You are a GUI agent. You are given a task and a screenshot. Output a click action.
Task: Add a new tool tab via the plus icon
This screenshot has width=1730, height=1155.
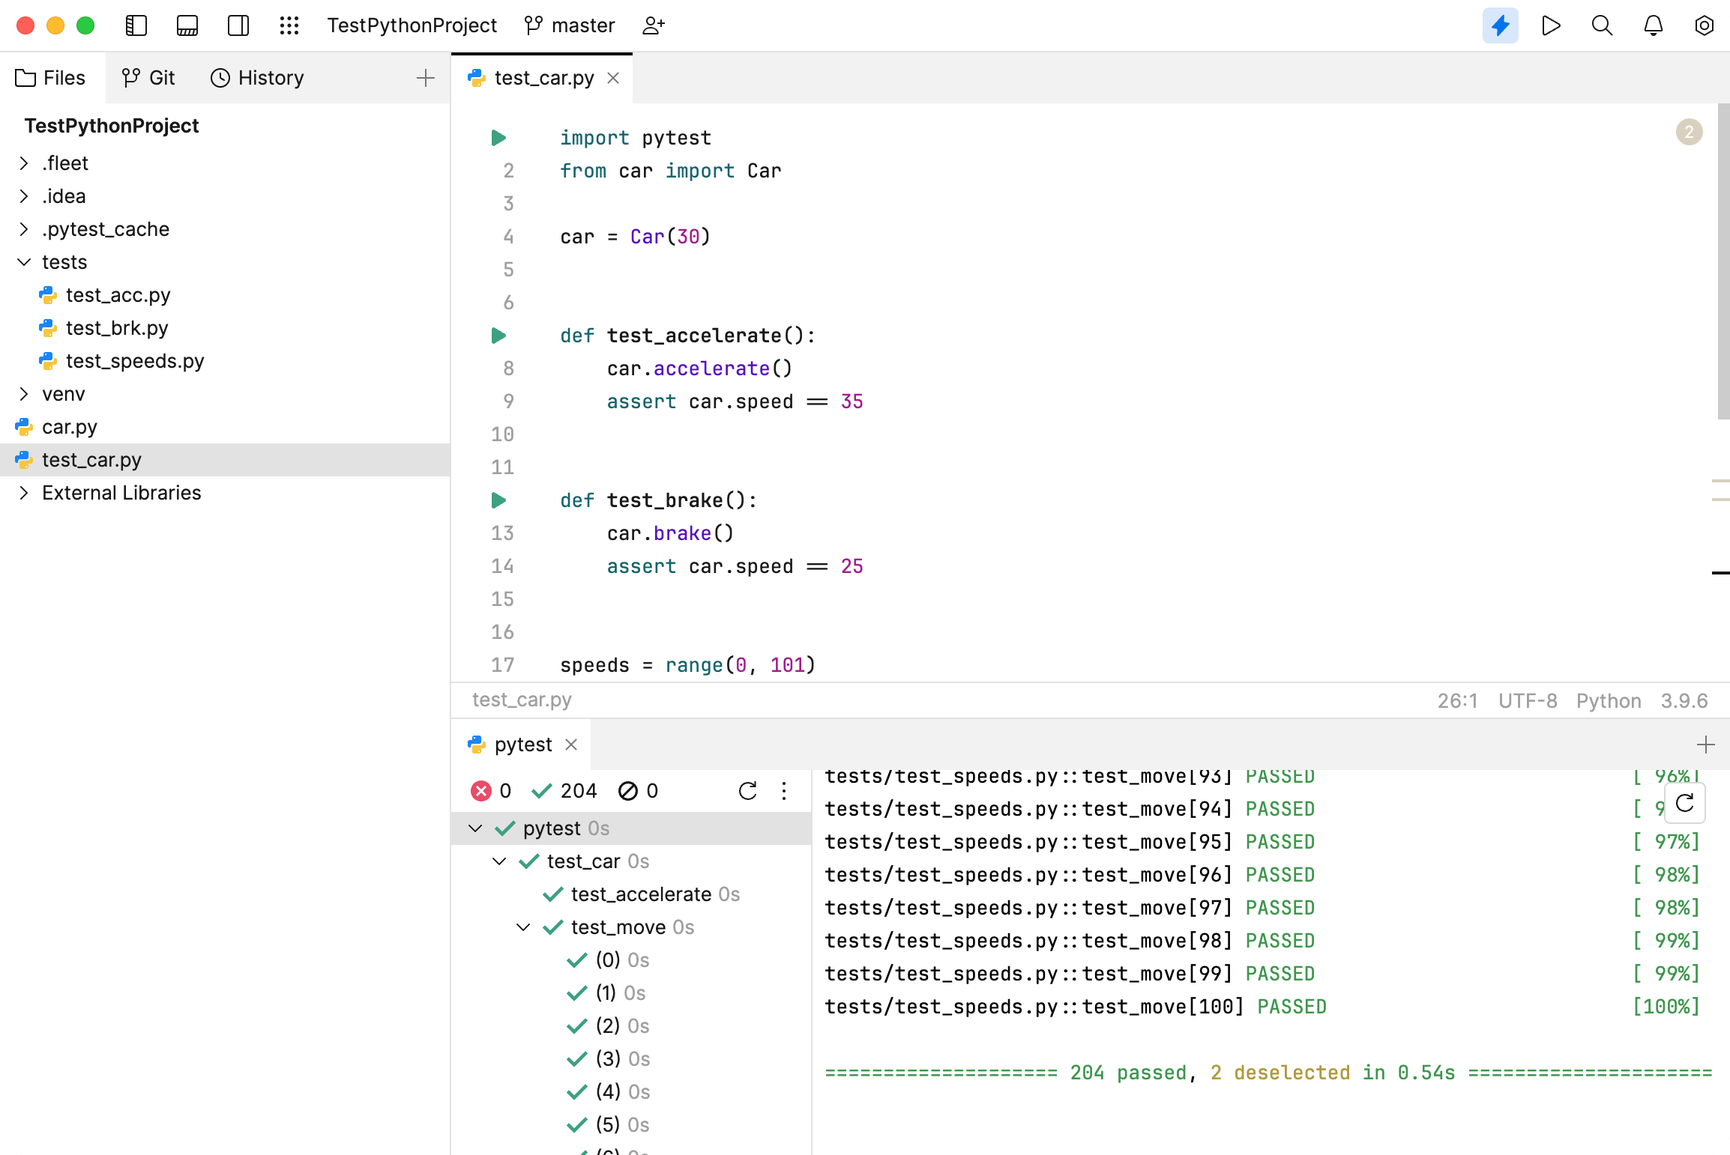[1705, 744]
